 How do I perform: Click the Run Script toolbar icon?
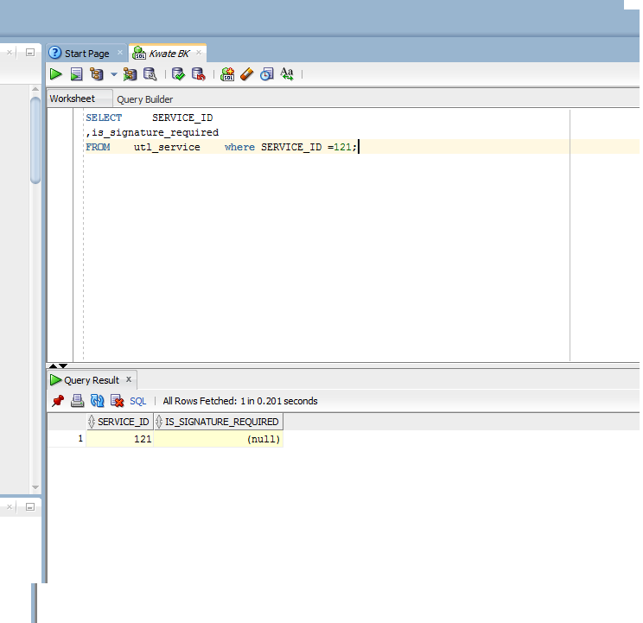76,74
